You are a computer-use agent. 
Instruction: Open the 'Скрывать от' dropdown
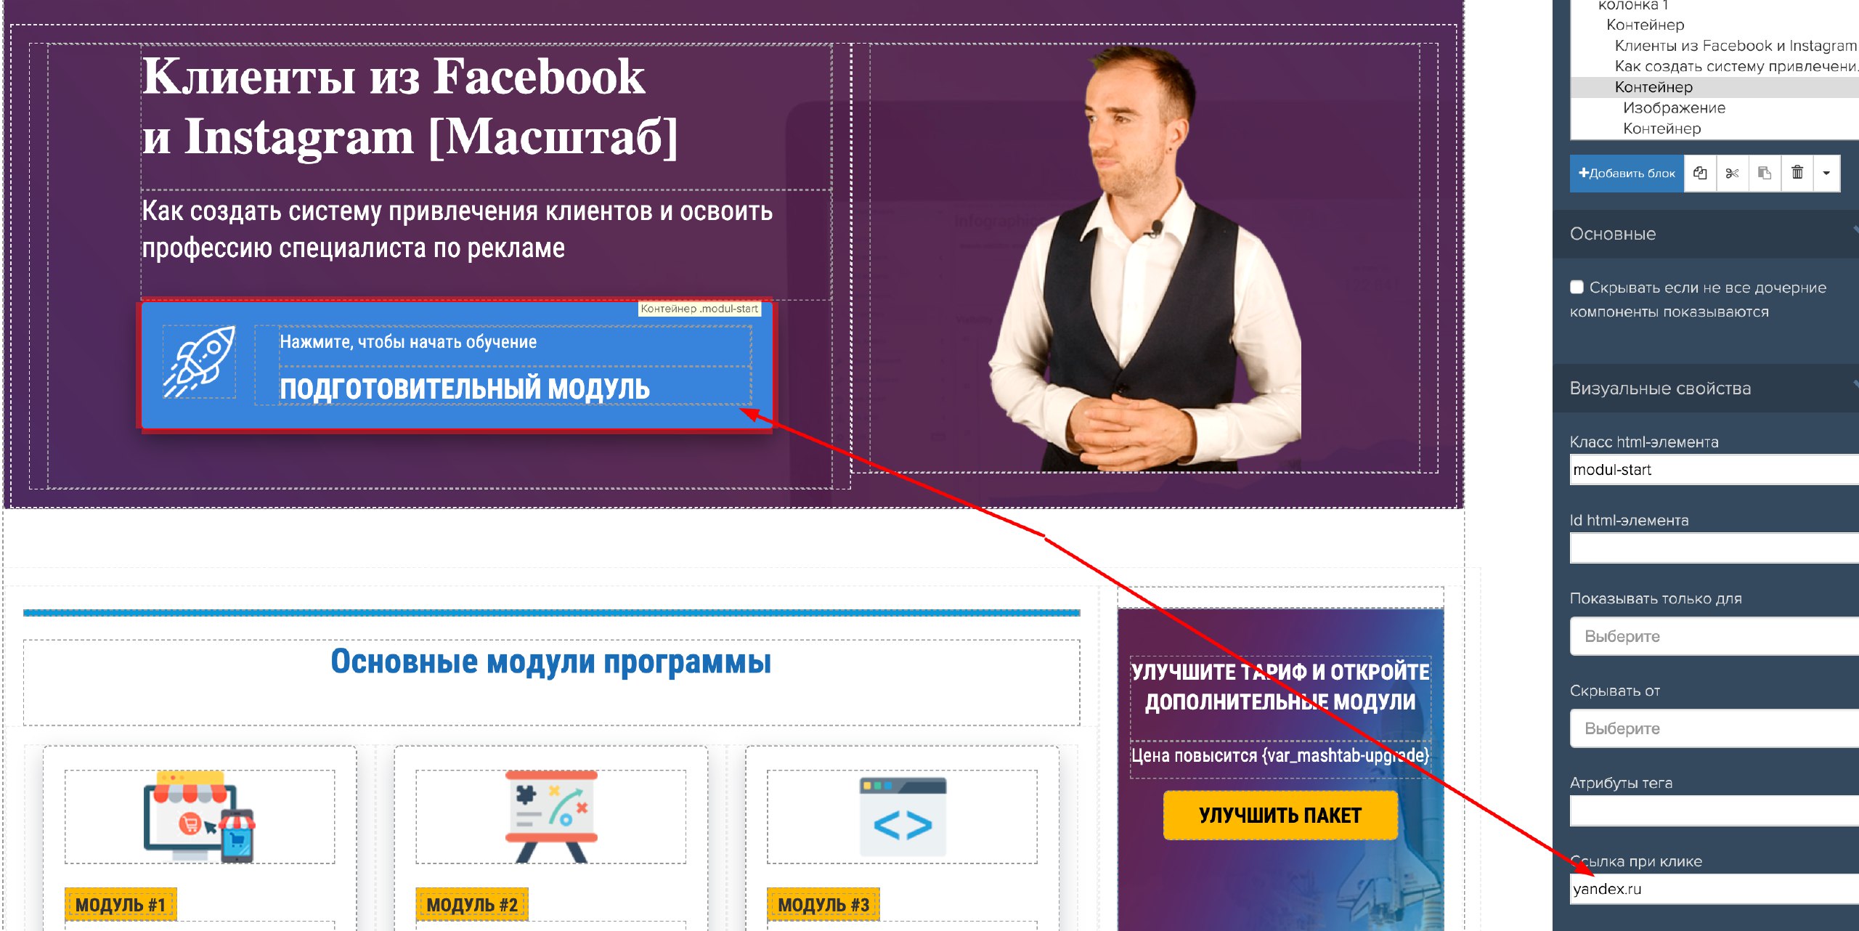click(x=1714, y=728)
